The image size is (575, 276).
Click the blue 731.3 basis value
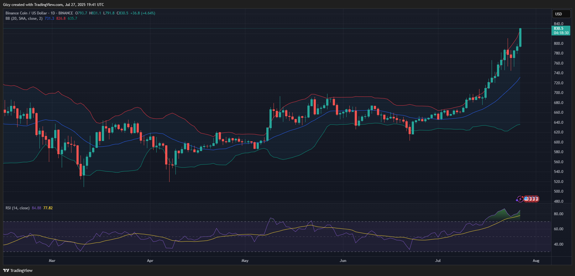(x=49, y=18)
